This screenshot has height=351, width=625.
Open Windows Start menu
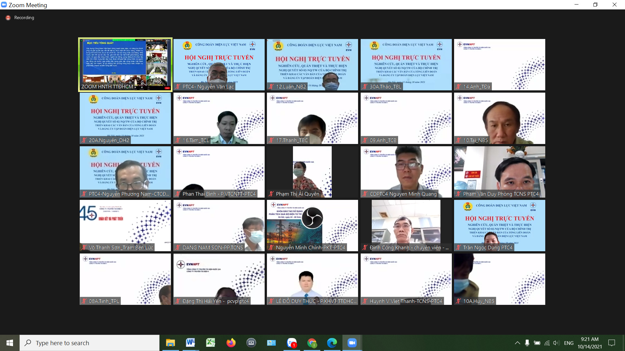coord(10,343)
